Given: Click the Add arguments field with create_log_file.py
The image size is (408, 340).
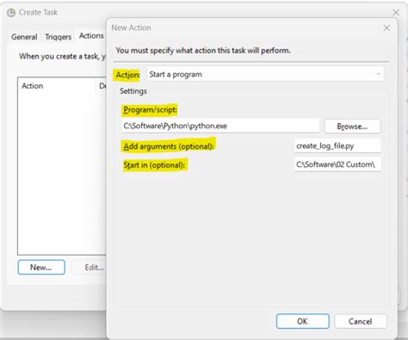Looking at the screenshot, I should (x=337, y=146).
